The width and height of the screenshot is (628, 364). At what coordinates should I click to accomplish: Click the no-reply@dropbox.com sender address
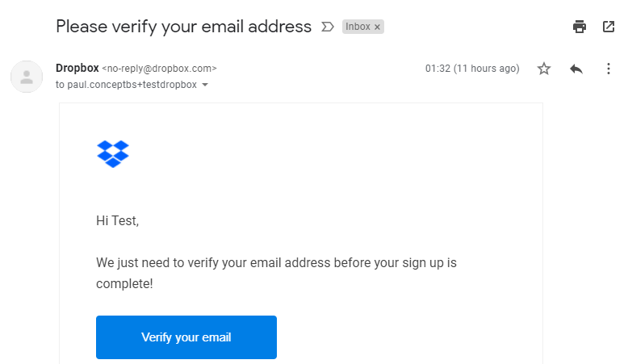click(160, 69)
